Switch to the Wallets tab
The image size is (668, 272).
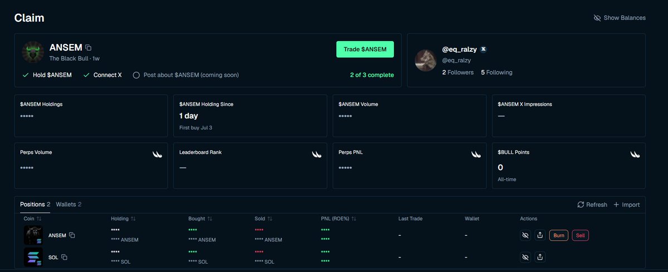tap(69, 205)
